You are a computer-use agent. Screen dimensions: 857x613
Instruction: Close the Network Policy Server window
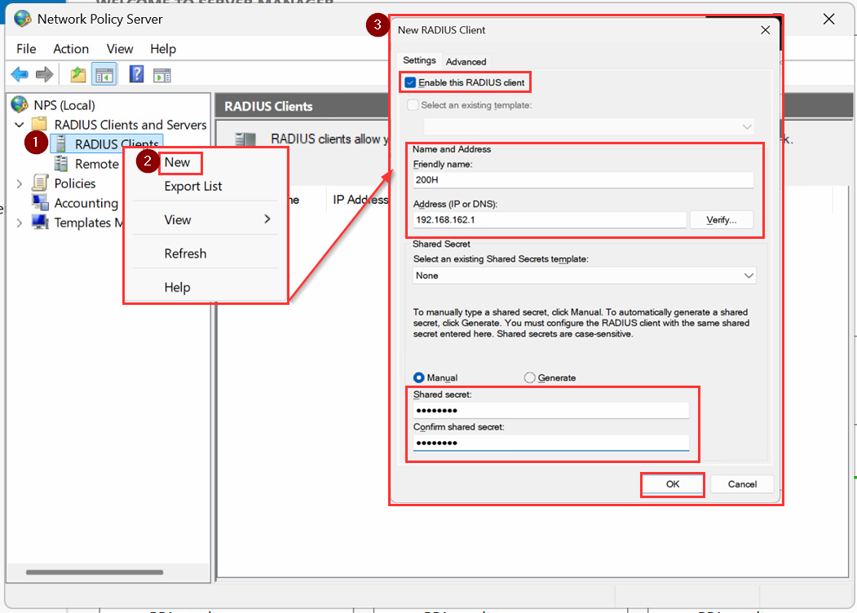point(828,19)
